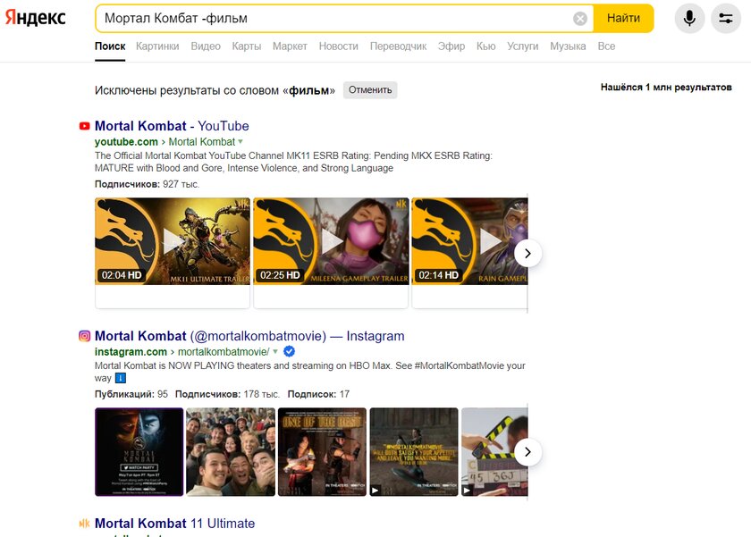Click the 'Публикаций: 95' text

tap(131, 394)
